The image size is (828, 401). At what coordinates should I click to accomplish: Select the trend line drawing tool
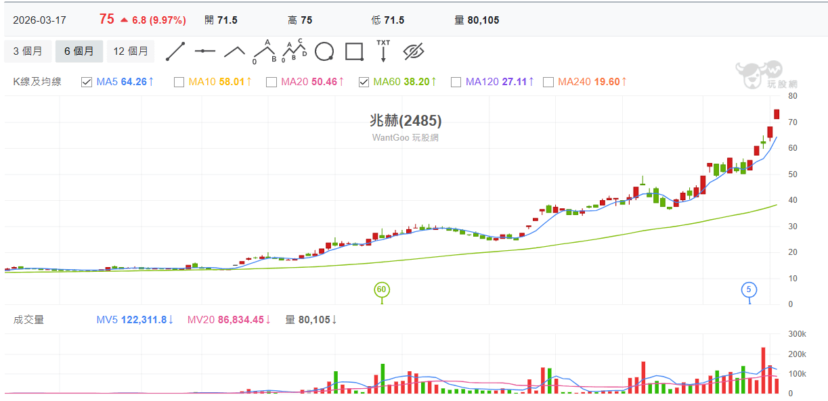[x=175, y=51]
